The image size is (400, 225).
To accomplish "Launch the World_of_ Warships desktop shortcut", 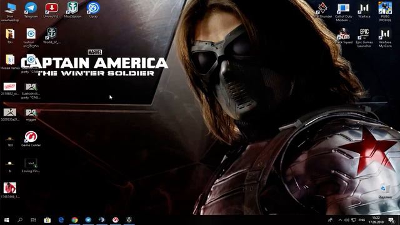I will pyautogui.click(x=52, y=36).
